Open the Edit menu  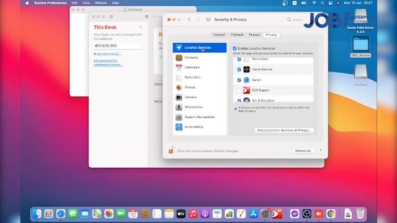pyautogui.click(x=74, y=3)
